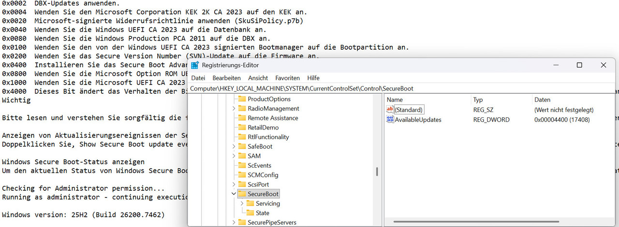Image resolution: width=619 pixels, height=227 pixels.
Task: Click the '0x00004400 (17408)' data cell
Action: pos(562,119)
